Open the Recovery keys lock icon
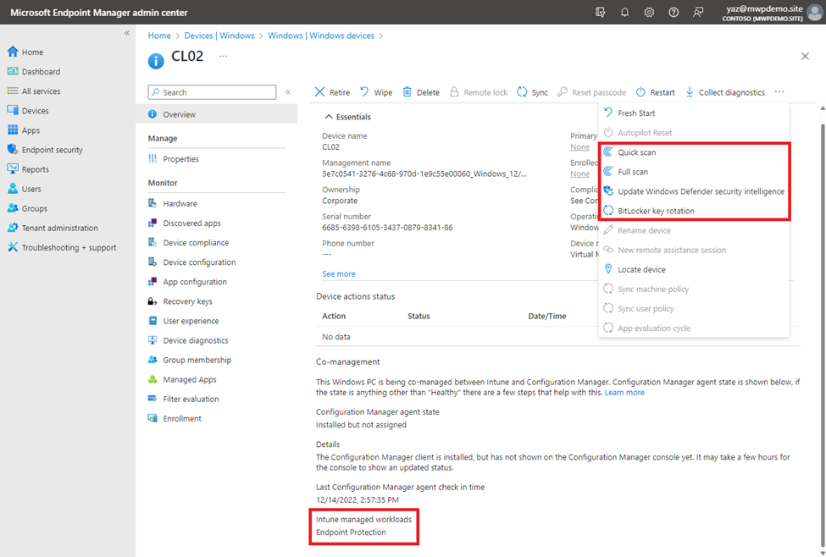 (152, 301)
